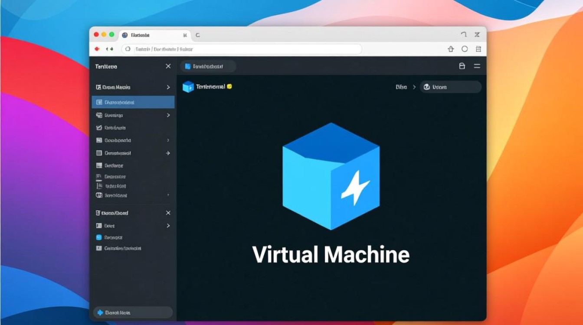Expand the third sidebar item chevron

pos(168,115)
